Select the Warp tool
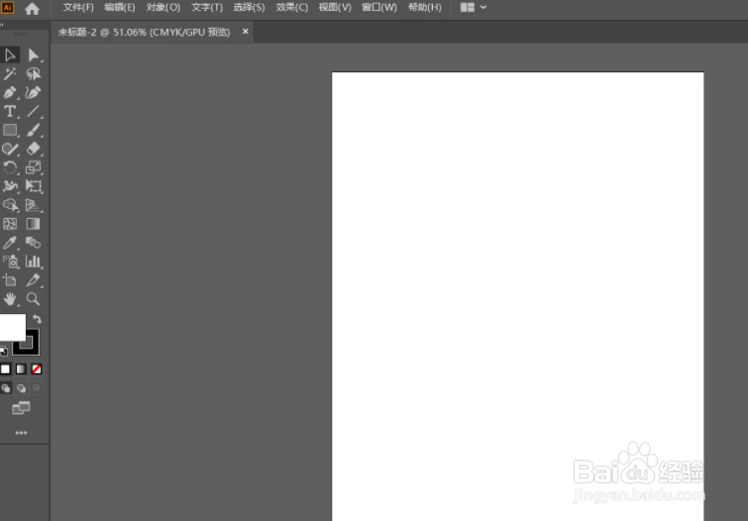 click(x=10, y=186)
